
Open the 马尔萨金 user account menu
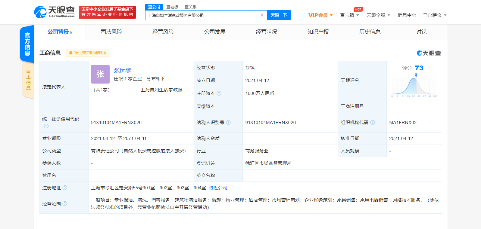coord(435,15)
